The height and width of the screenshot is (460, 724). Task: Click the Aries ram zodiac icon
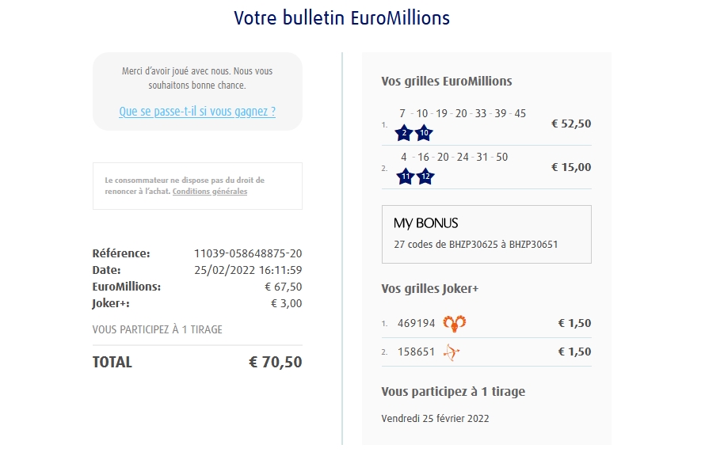(x=454, y=323)
